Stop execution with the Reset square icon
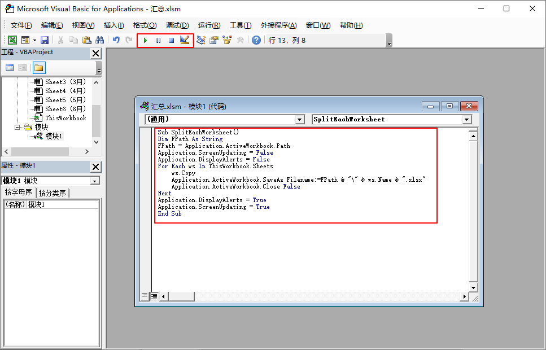Screen dimensions: 546x350 point(171,41)
